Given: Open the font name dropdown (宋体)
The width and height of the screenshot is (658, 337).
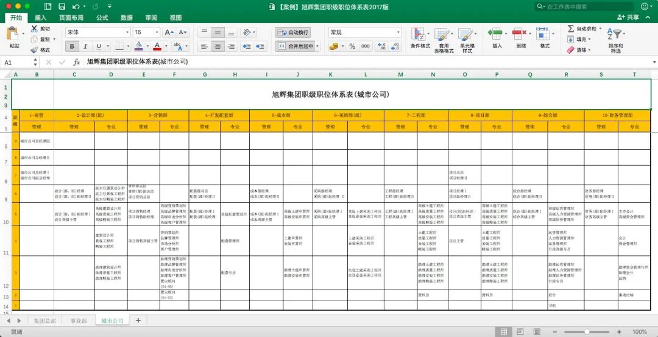Looking at the screenshot, I should tap(127, 32).
